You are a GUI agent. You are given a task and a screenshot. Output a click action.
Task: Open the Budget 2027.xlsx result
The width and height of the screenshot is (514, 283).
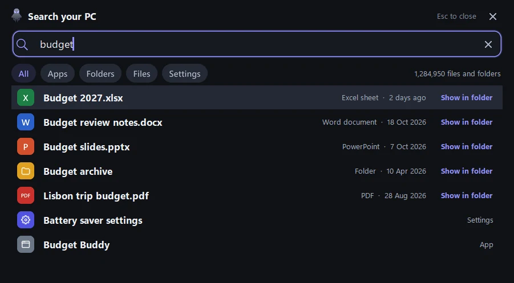tap(257, 97)
